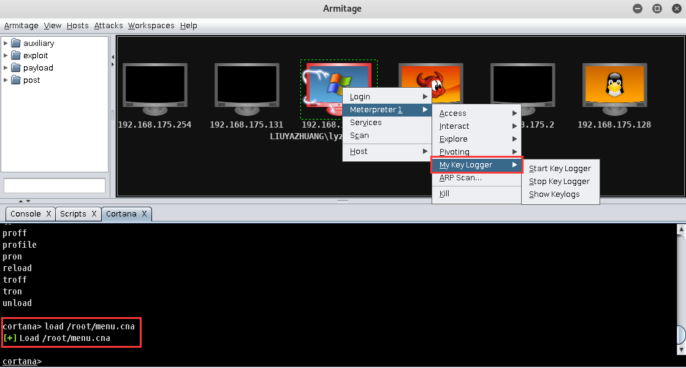Open the View menu

coord(53,25)
